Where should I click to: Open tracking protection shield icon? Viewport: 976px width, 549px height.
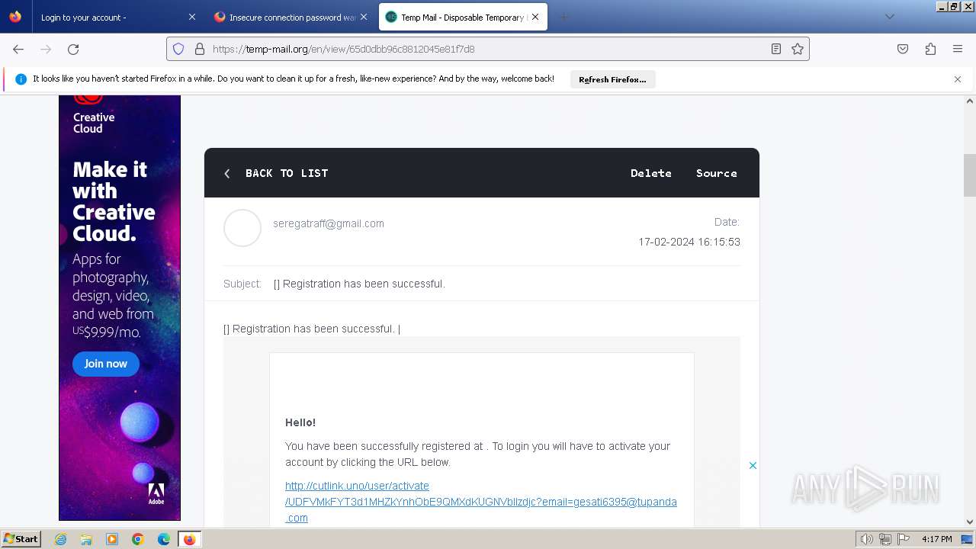pyautogui.click(x=178, y=49)
